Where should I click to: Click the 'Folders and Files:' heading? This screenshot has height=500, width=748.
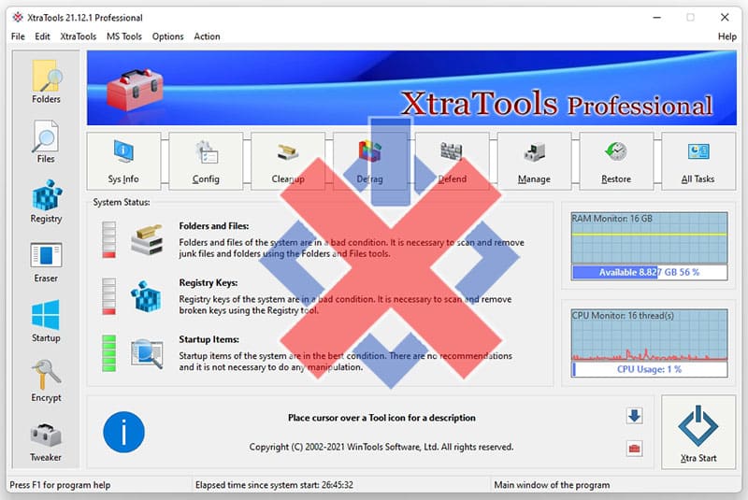[214, 226]
